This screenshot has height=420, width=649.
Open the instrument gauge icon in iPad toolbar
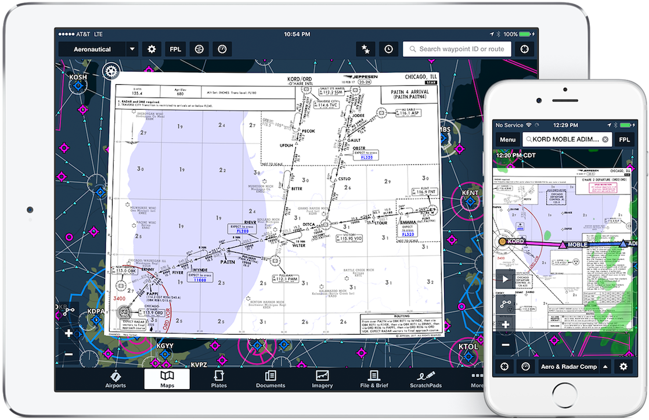[222, 49]
